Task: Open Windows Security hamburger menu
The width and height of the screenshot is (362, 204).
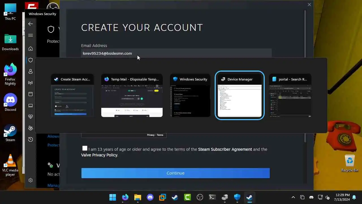Action: [x=31, y=35]
